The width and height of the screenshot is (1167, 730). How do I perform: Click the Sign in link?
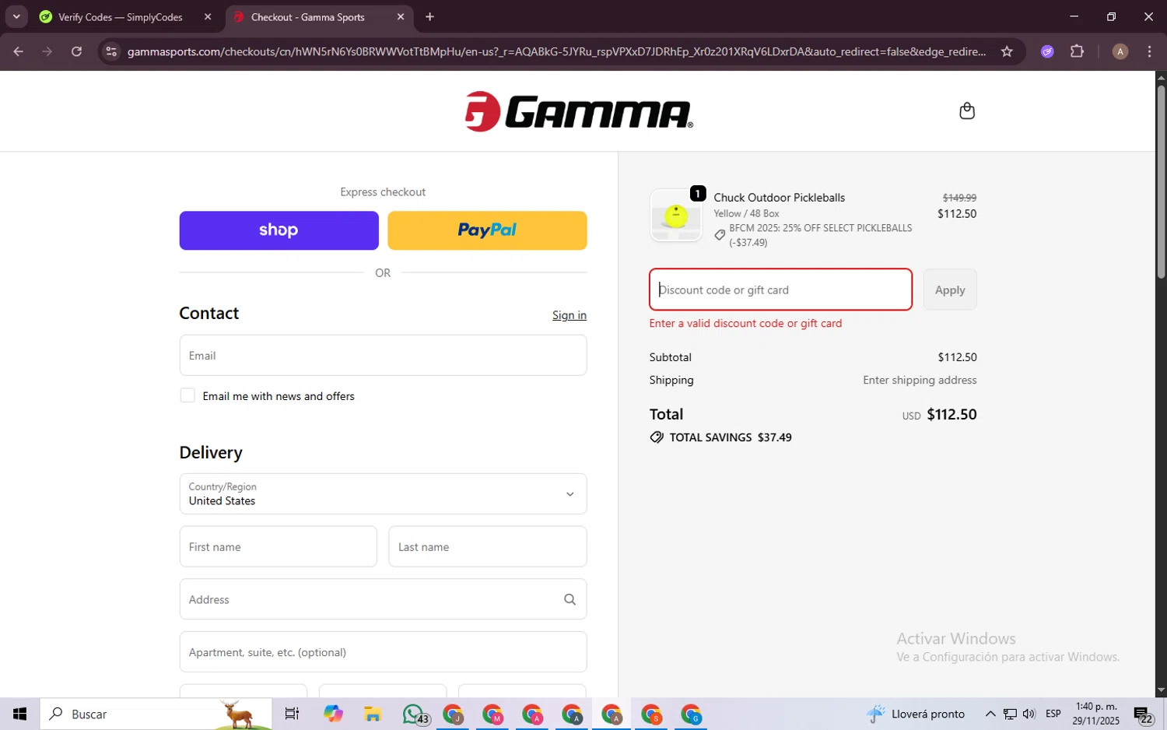click(x=569, y=315)
